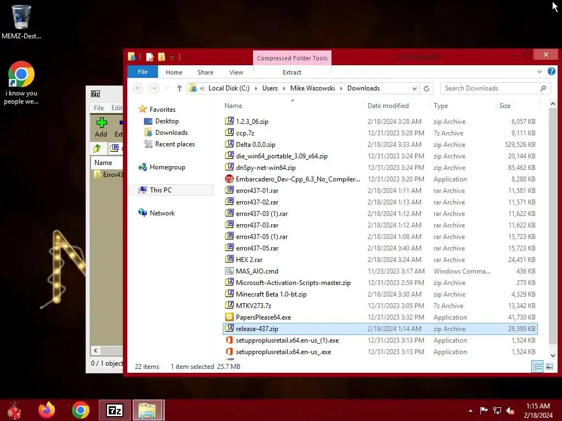Select Network in the navigation pane
The width and height of the screenshot is (562, 421).
(162, 213)
